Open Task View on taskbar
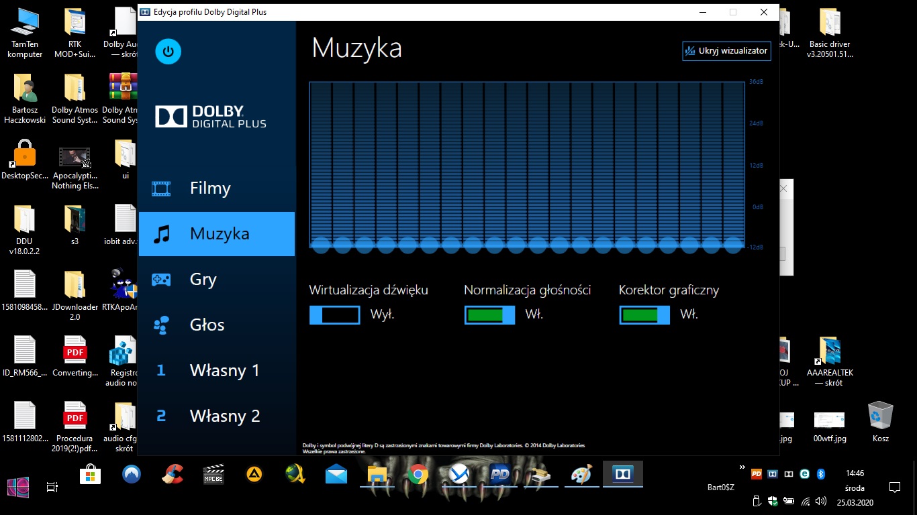This screenshot has height=515, width=917. (x=52, y=488)
